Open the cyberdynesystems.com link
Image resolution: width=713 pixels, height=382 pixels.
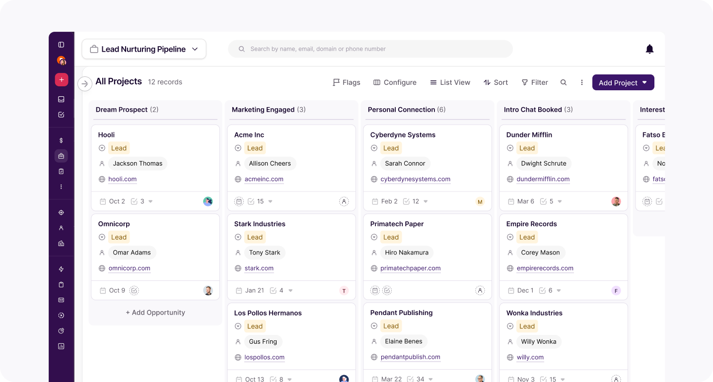coord(416,179)
